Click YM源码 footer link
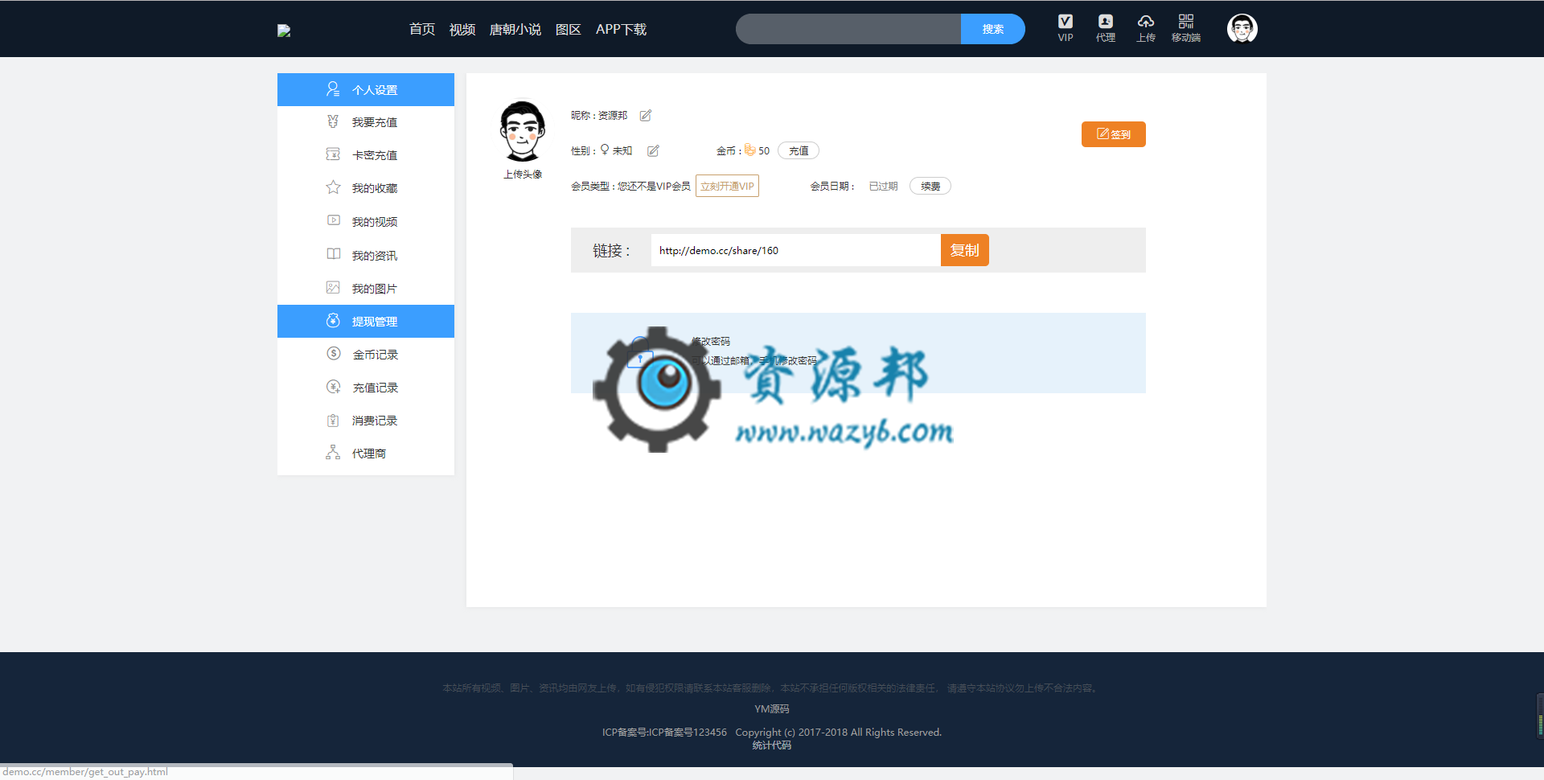The width and height of the screenshot is (1544, 780). (772, 709)
